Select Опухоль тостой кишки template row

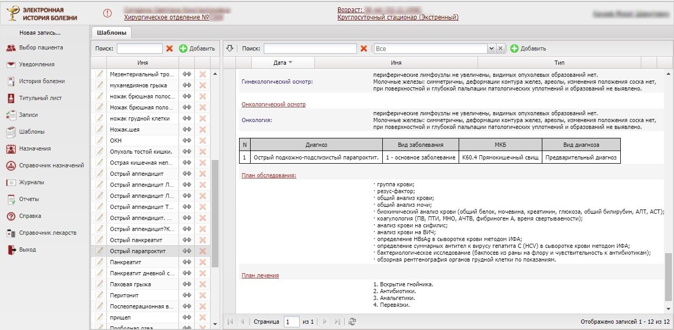151,151
